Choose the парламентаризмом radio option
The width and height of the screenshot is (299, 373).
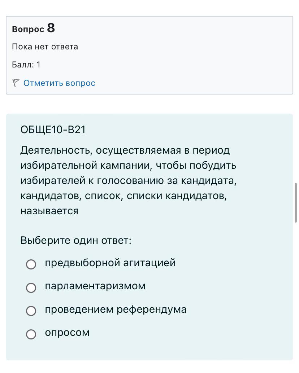[x=31, y=288]
